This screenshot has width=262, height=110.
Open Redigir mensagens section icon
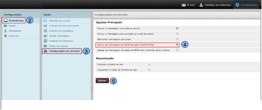click(46, 36)
